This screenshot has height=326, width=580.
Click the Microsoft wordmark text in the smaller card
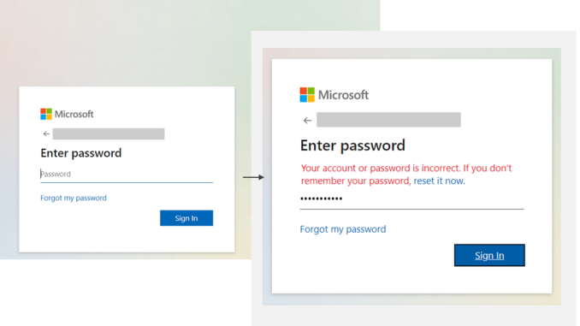[x=74, y=114]
